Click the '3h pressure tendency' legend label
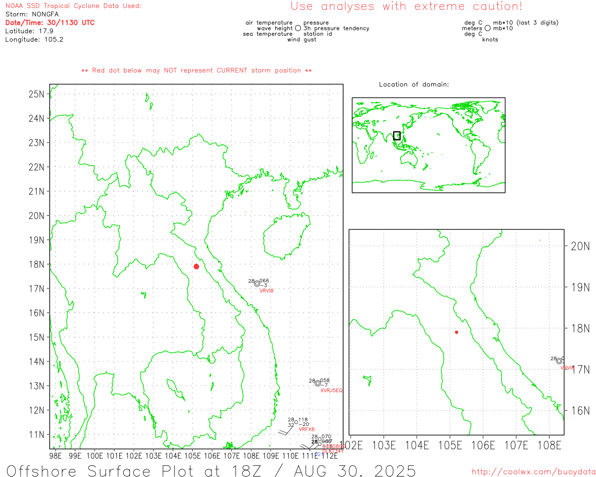The image size is (596, 477). tap(336, 28)
